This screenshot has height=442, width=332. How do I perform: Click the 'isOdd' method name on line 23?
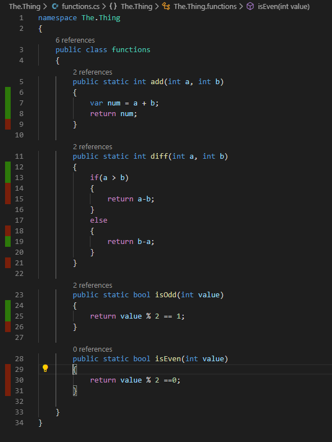tap(166, 295)
